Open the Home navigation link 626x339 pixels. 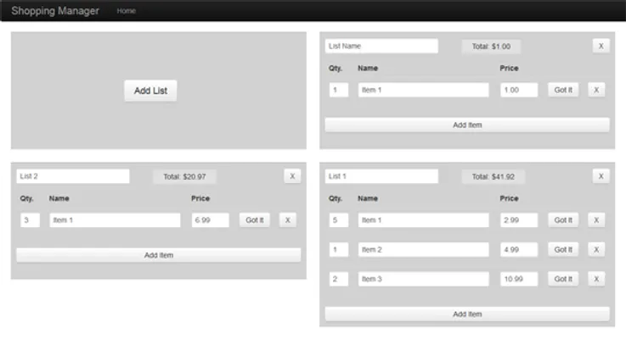pos(126,11)
